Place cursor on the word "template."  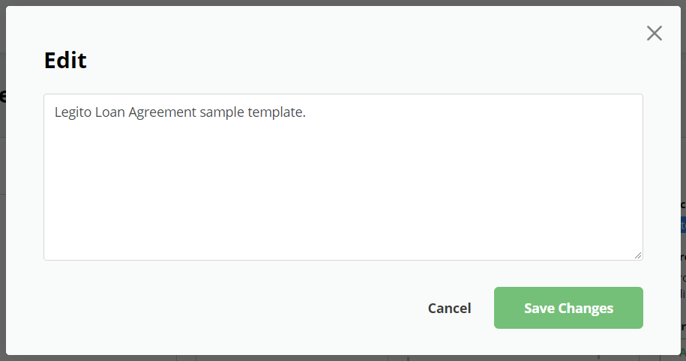coord(277,113)
